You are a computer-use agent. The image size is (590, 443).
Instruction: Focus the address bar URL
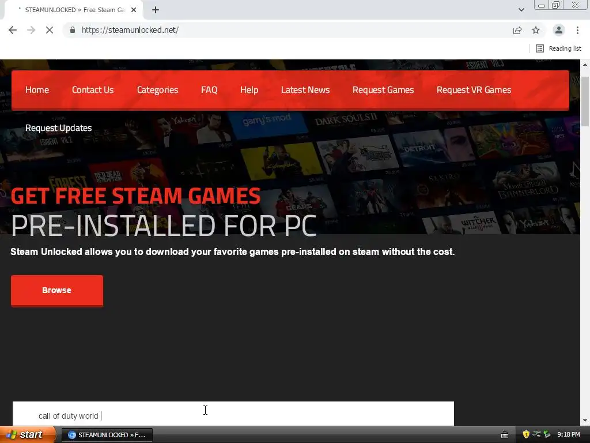click(x=130, y=30)
